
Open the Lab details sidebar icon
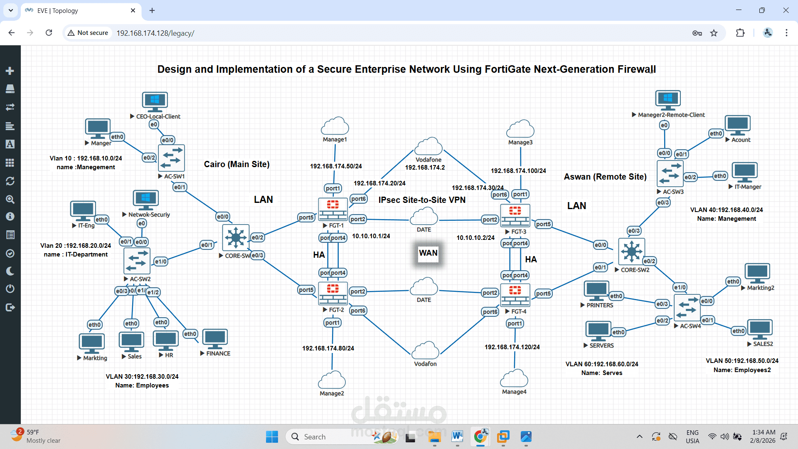tap(10, 235)
